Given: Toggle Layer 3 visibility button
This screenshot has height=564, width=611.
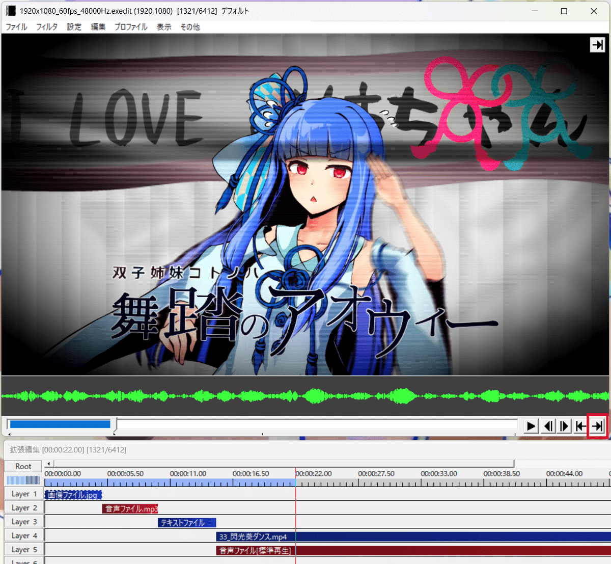Looking at the screenshot, I should (x=24, y=521).
